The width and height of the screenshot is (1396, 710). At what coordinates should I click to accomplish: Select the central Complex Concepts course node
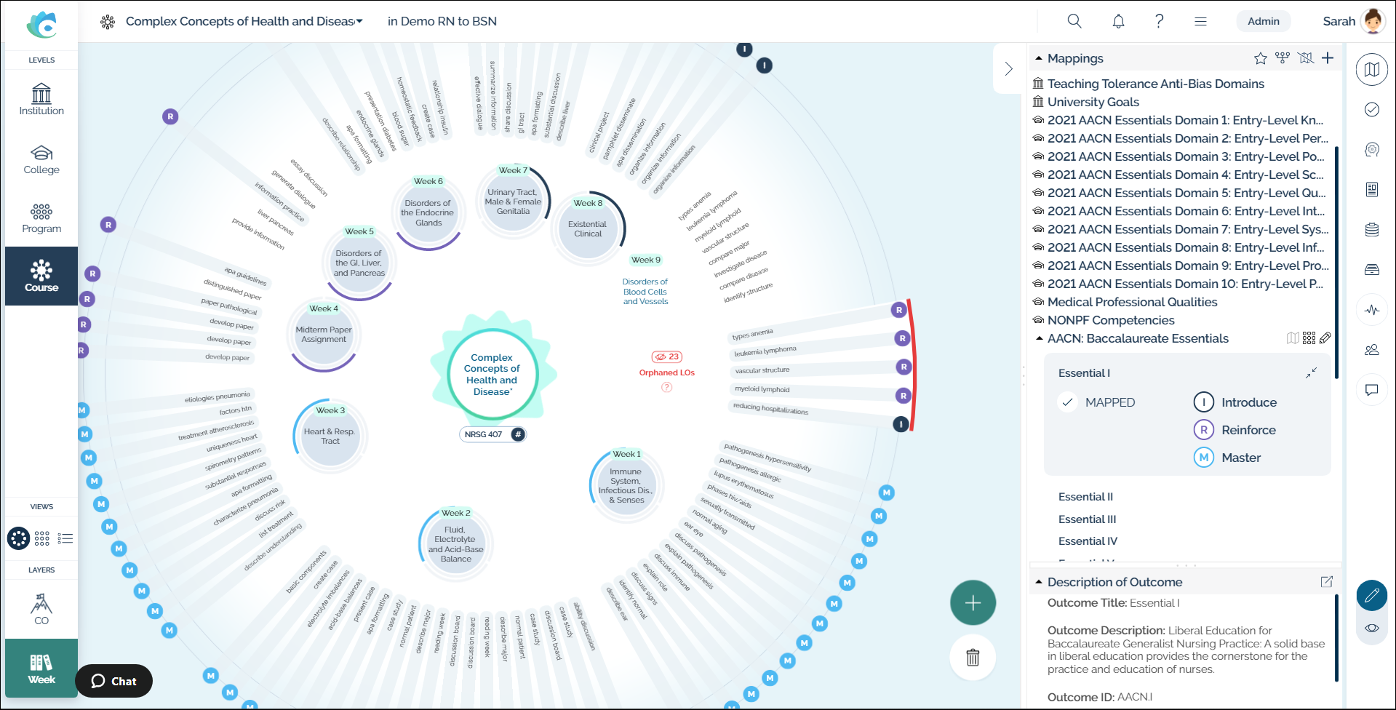click(x=492, y=374)
